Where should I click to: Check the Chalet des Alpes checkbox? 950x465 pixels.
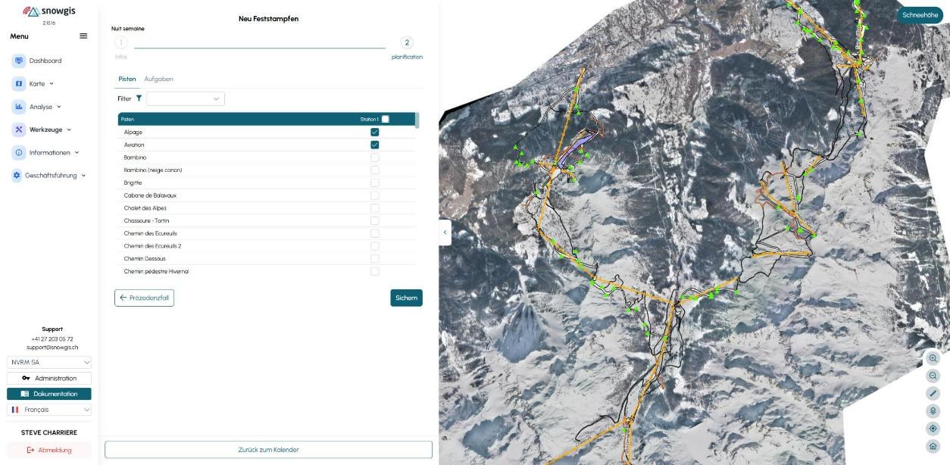pos(374,208)
